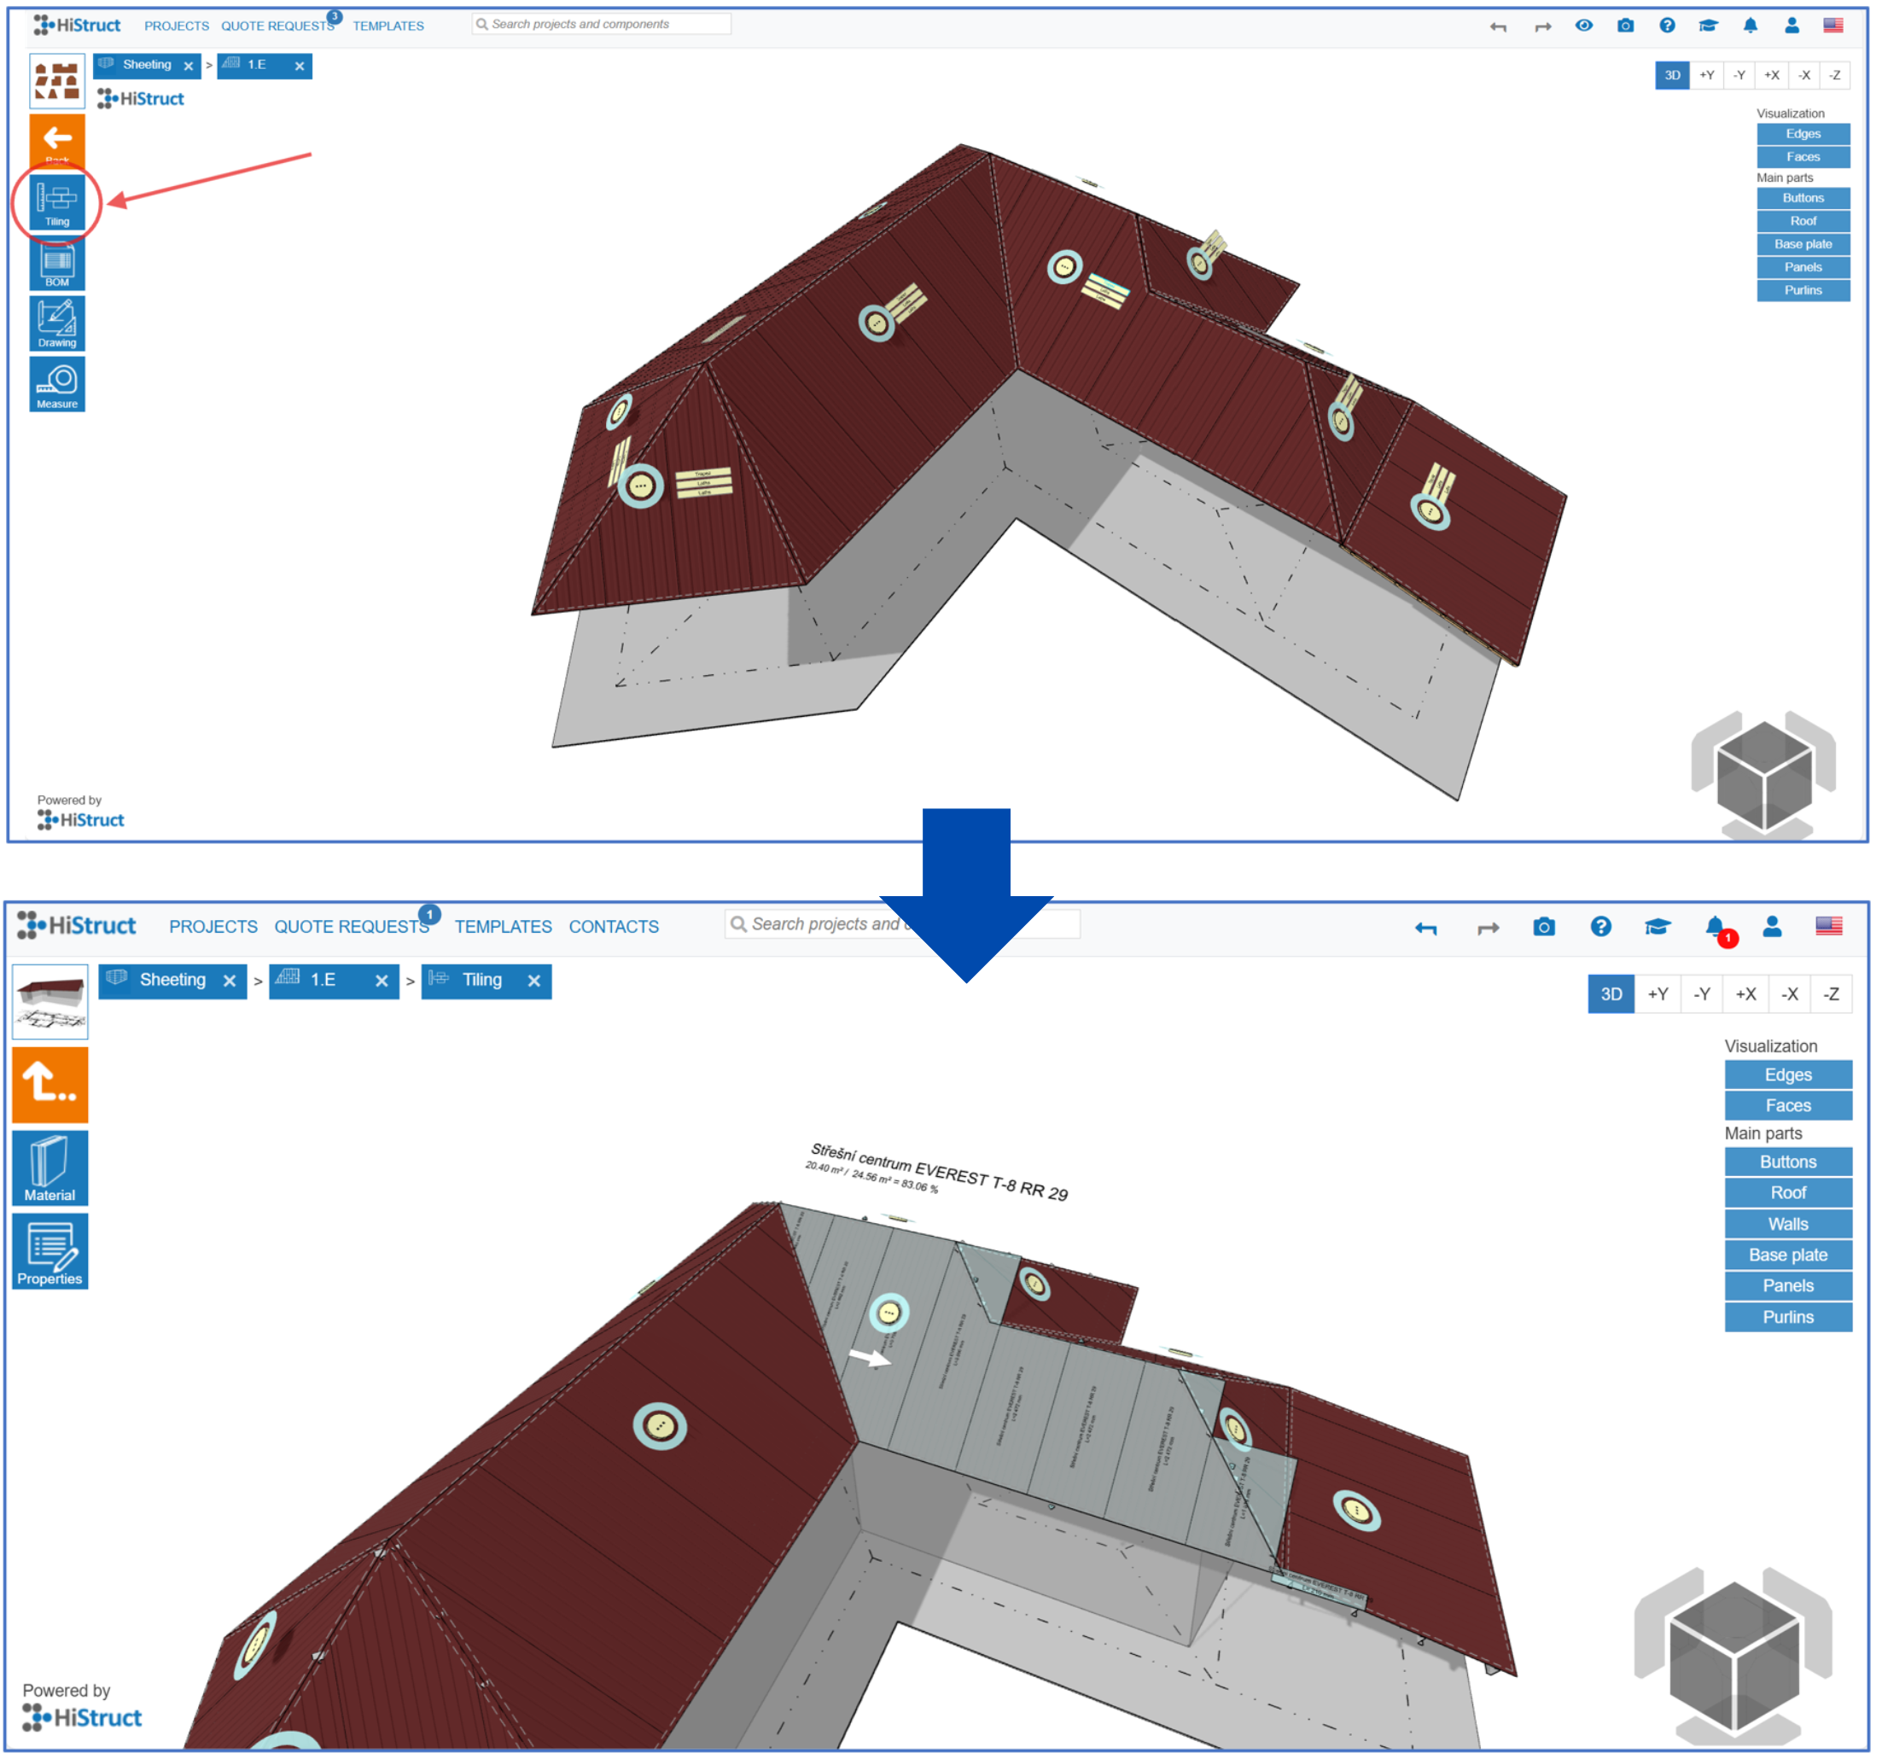The height and width of the screenshot is (1759, 1882).
Task: Click the BOM sidebar icon
Action: pos(57,264)
